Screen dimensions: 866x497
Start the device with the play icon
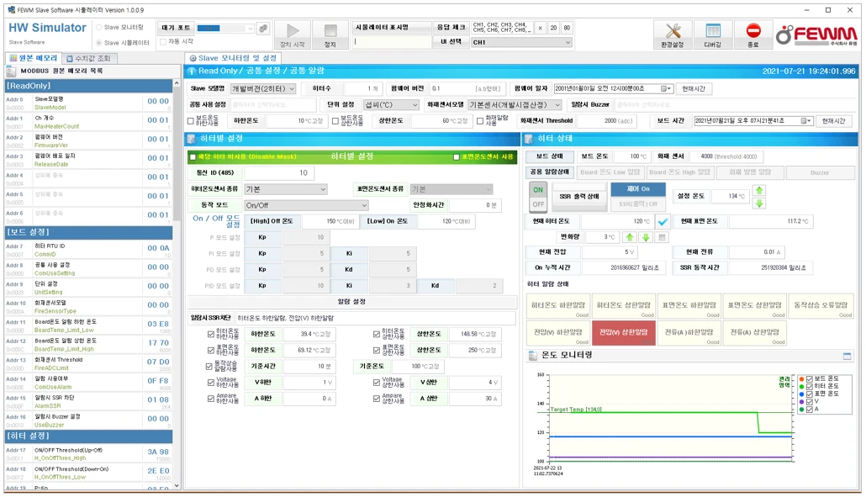tap(292, 34)
